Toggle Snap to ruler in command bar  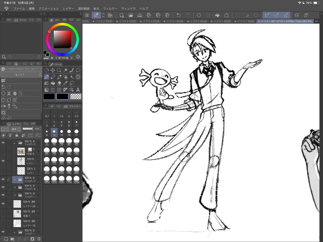[x=267, y=15]
